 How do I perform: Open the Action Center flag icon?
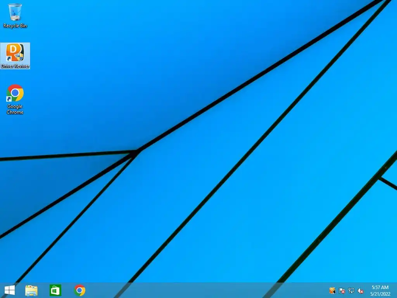pos(342,291)
